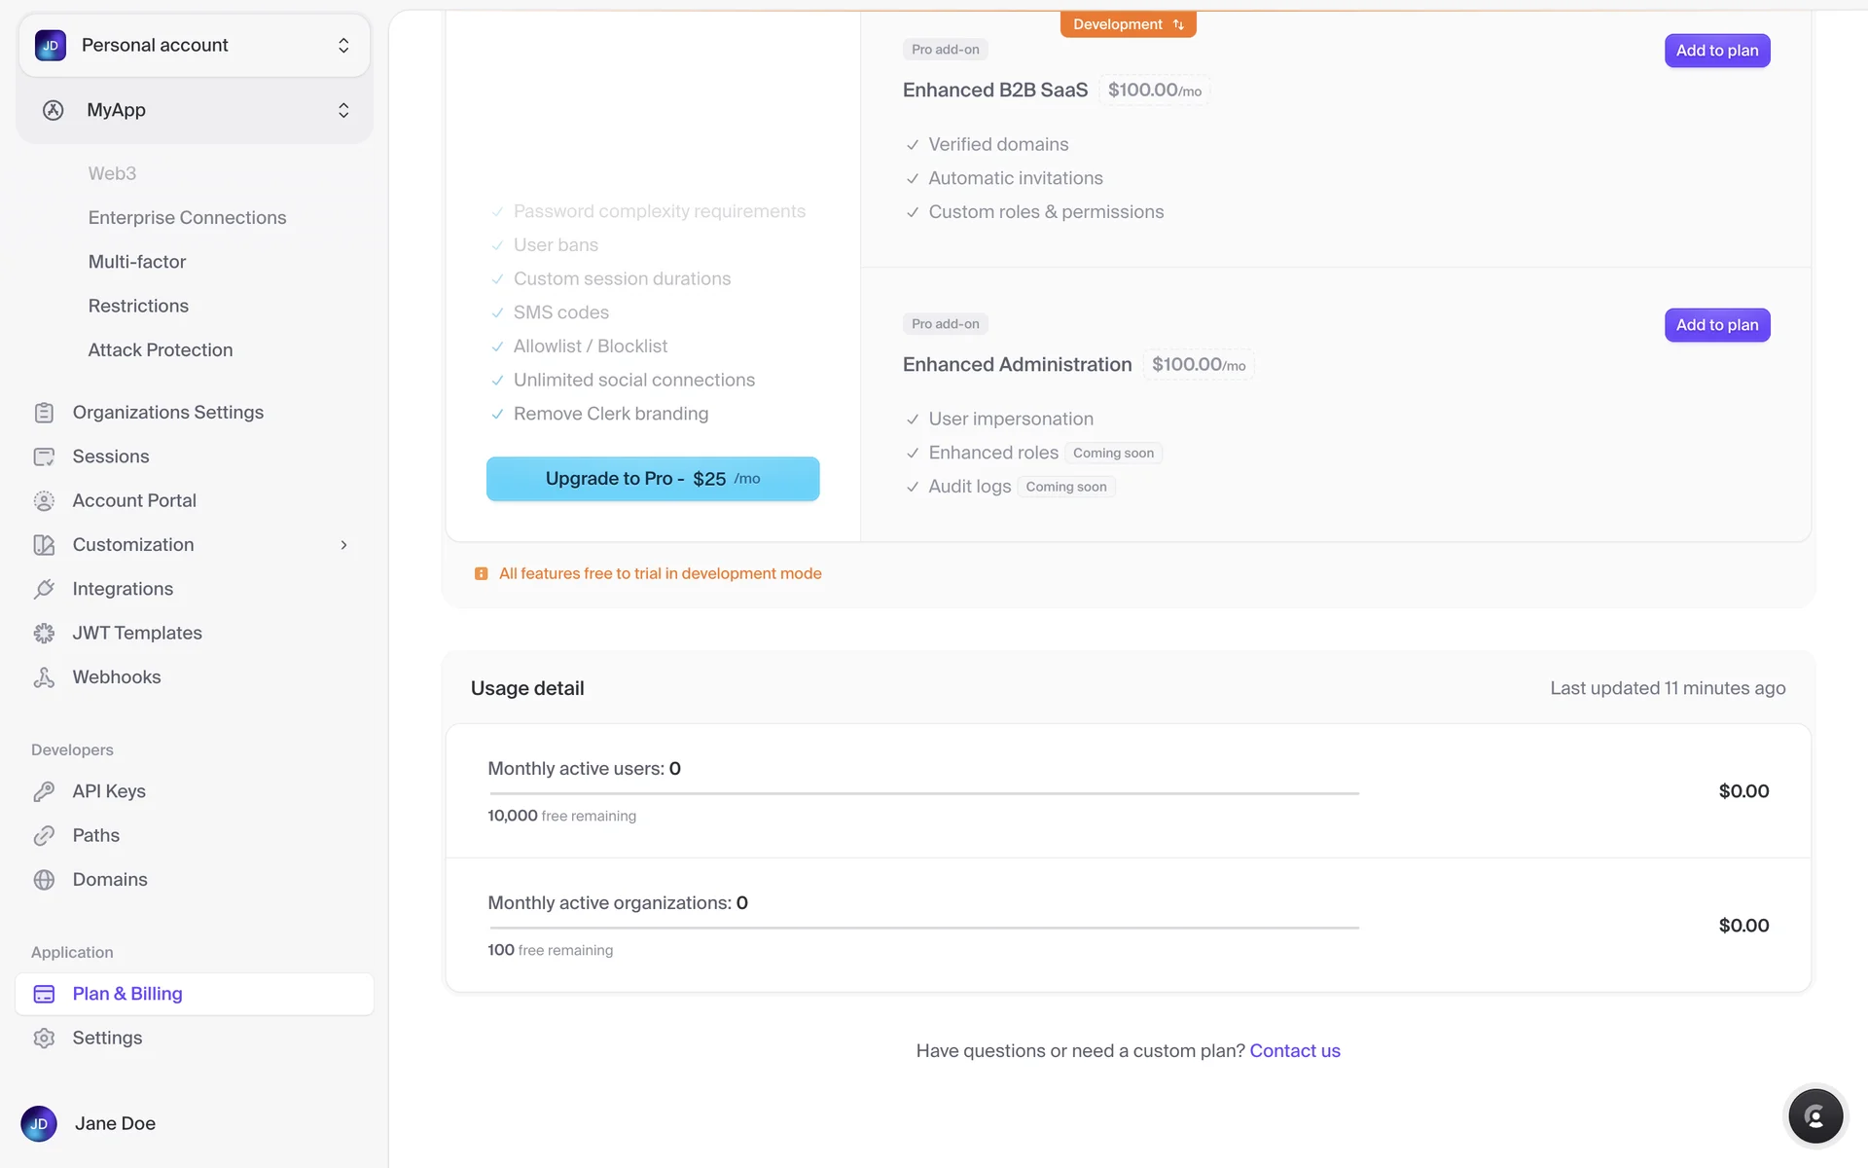
Task: Open Attack Protection in sidebar
Action: (161, 350)
